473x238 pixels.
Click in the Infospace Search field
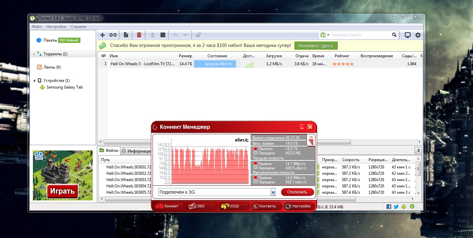361,35
